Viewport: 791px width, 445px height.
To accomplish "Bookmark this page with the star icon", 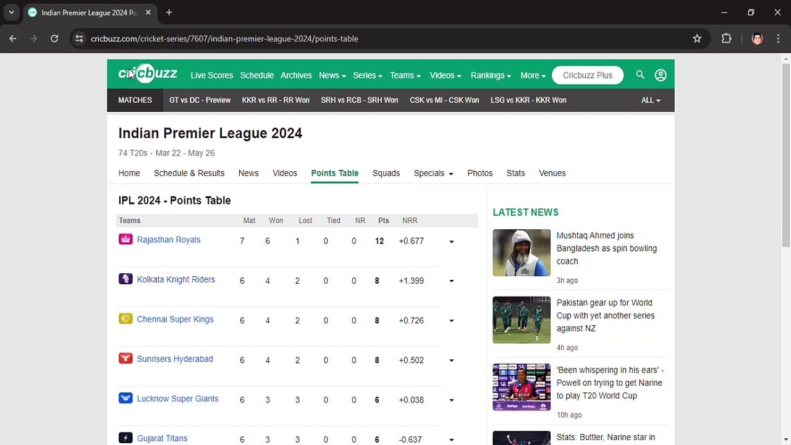I will pyautogui.click(x=697, y=38).
